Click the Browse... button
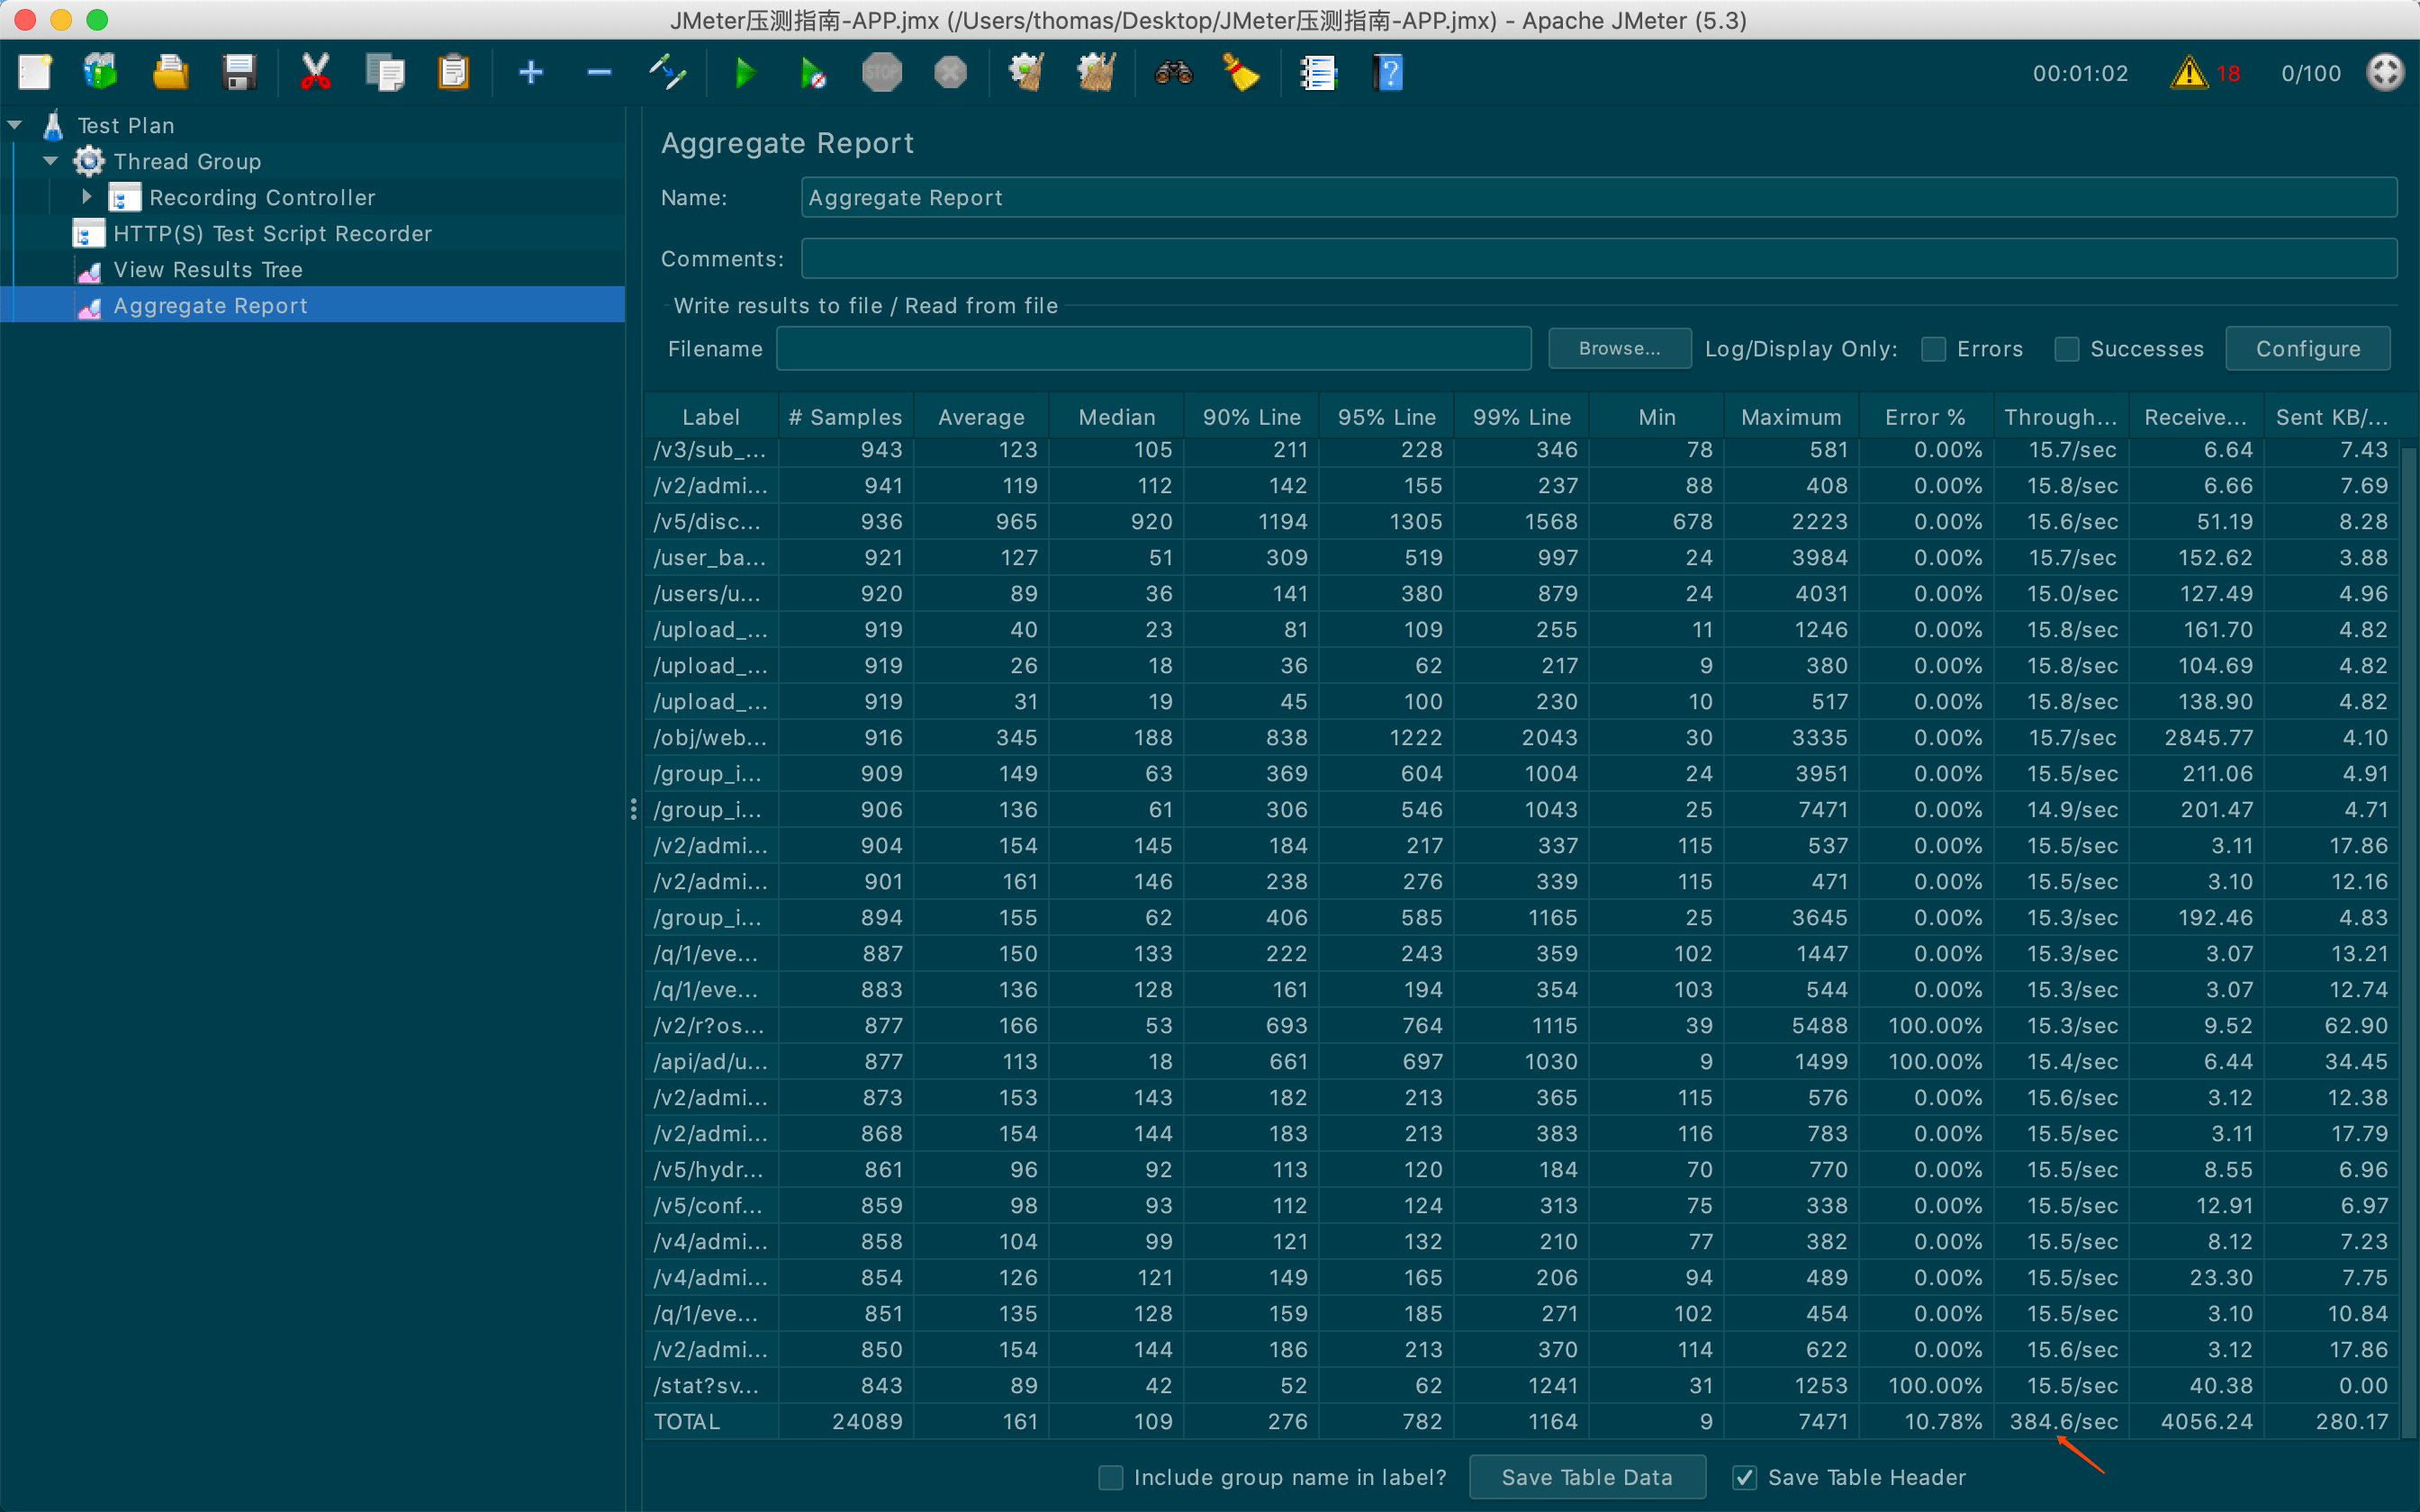 [1620, 349]
